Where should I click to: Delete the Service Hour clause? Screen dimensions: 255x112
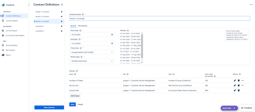[239, 85]
